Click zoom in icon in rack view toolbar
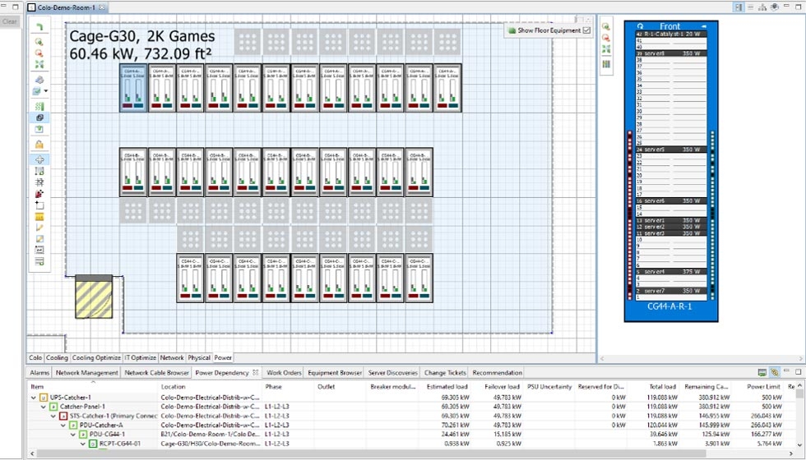The width and height of the screenshot is (806, 460). coord(606,27)
